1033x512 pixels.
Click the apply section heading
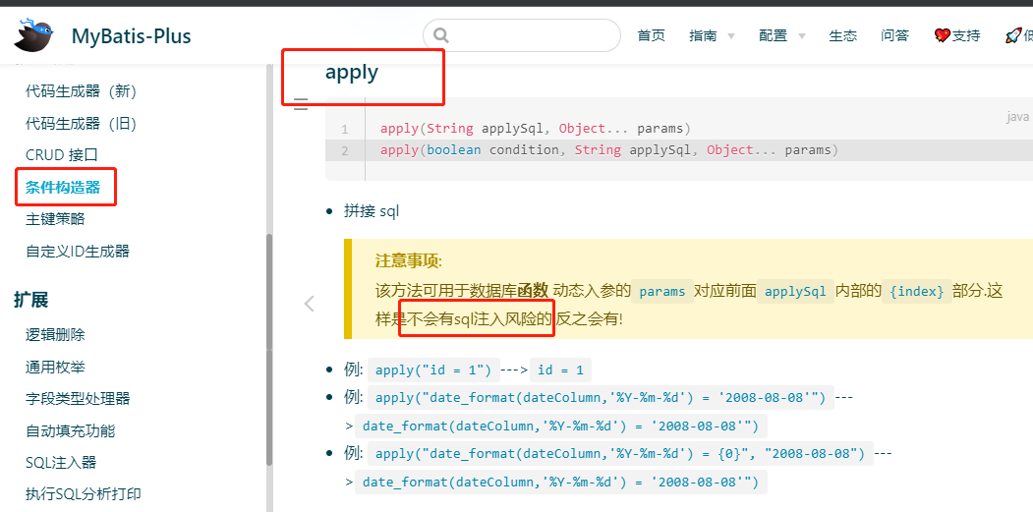pos(352,73)
